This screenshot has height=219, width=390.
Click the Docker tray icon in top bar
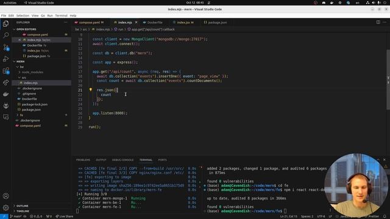(x=331, y=2)
